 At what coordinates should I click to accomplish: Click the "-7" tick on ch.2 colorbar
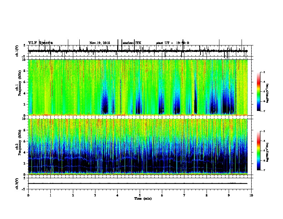click(263, 170)
